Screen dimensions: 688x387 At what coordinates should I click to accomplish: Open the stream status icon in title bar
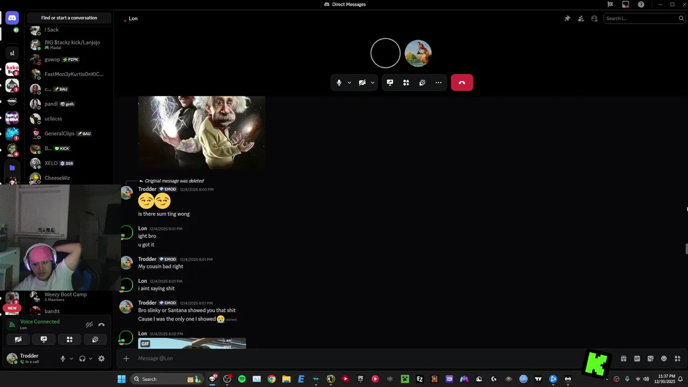626,4
